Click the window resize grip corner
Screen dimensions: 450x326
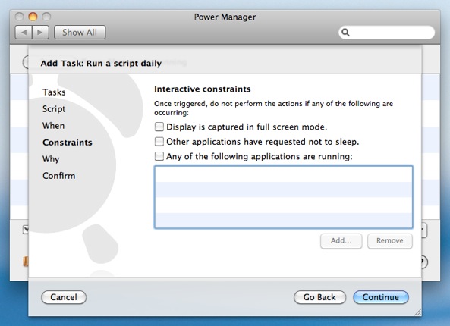point(417,312)
